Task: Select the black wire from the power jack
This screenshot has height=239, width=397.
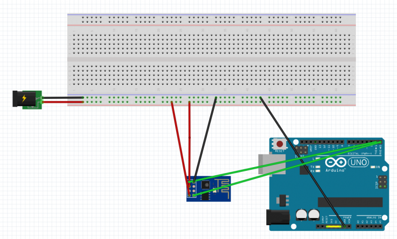Action: coord(64,97)
